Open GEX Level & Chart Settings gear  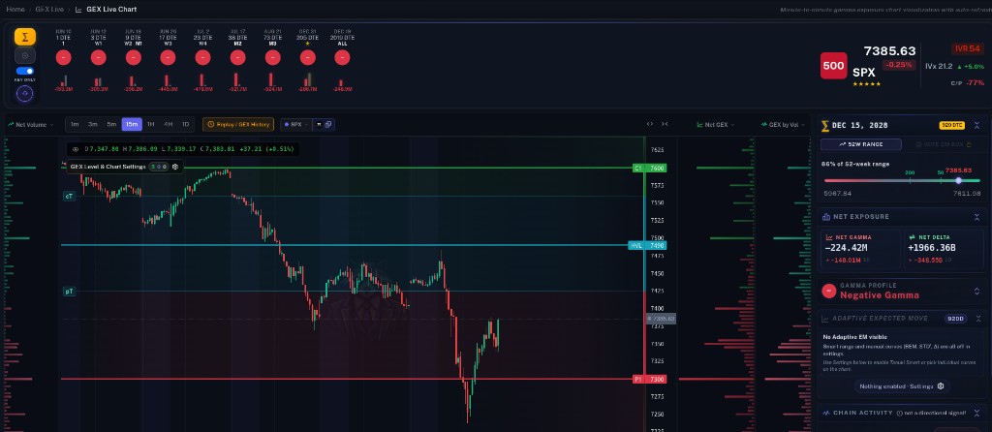pos(175,167)
